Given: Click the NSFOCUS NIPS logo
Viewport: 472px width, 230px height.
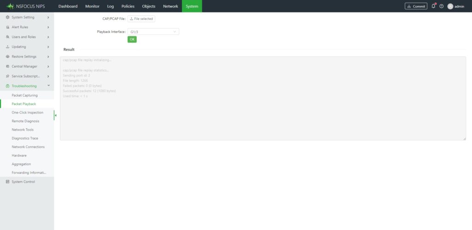Looking at the screenshot, I should coord(25,6).
